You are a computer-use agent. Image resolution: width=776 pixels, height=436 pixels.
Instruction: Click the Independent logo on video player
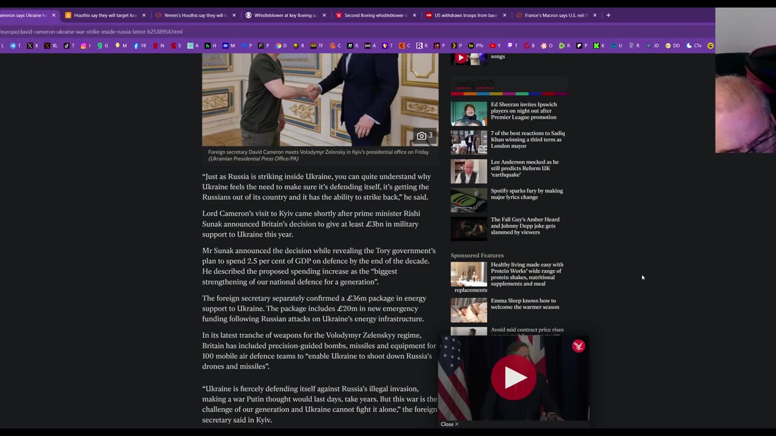578,346
